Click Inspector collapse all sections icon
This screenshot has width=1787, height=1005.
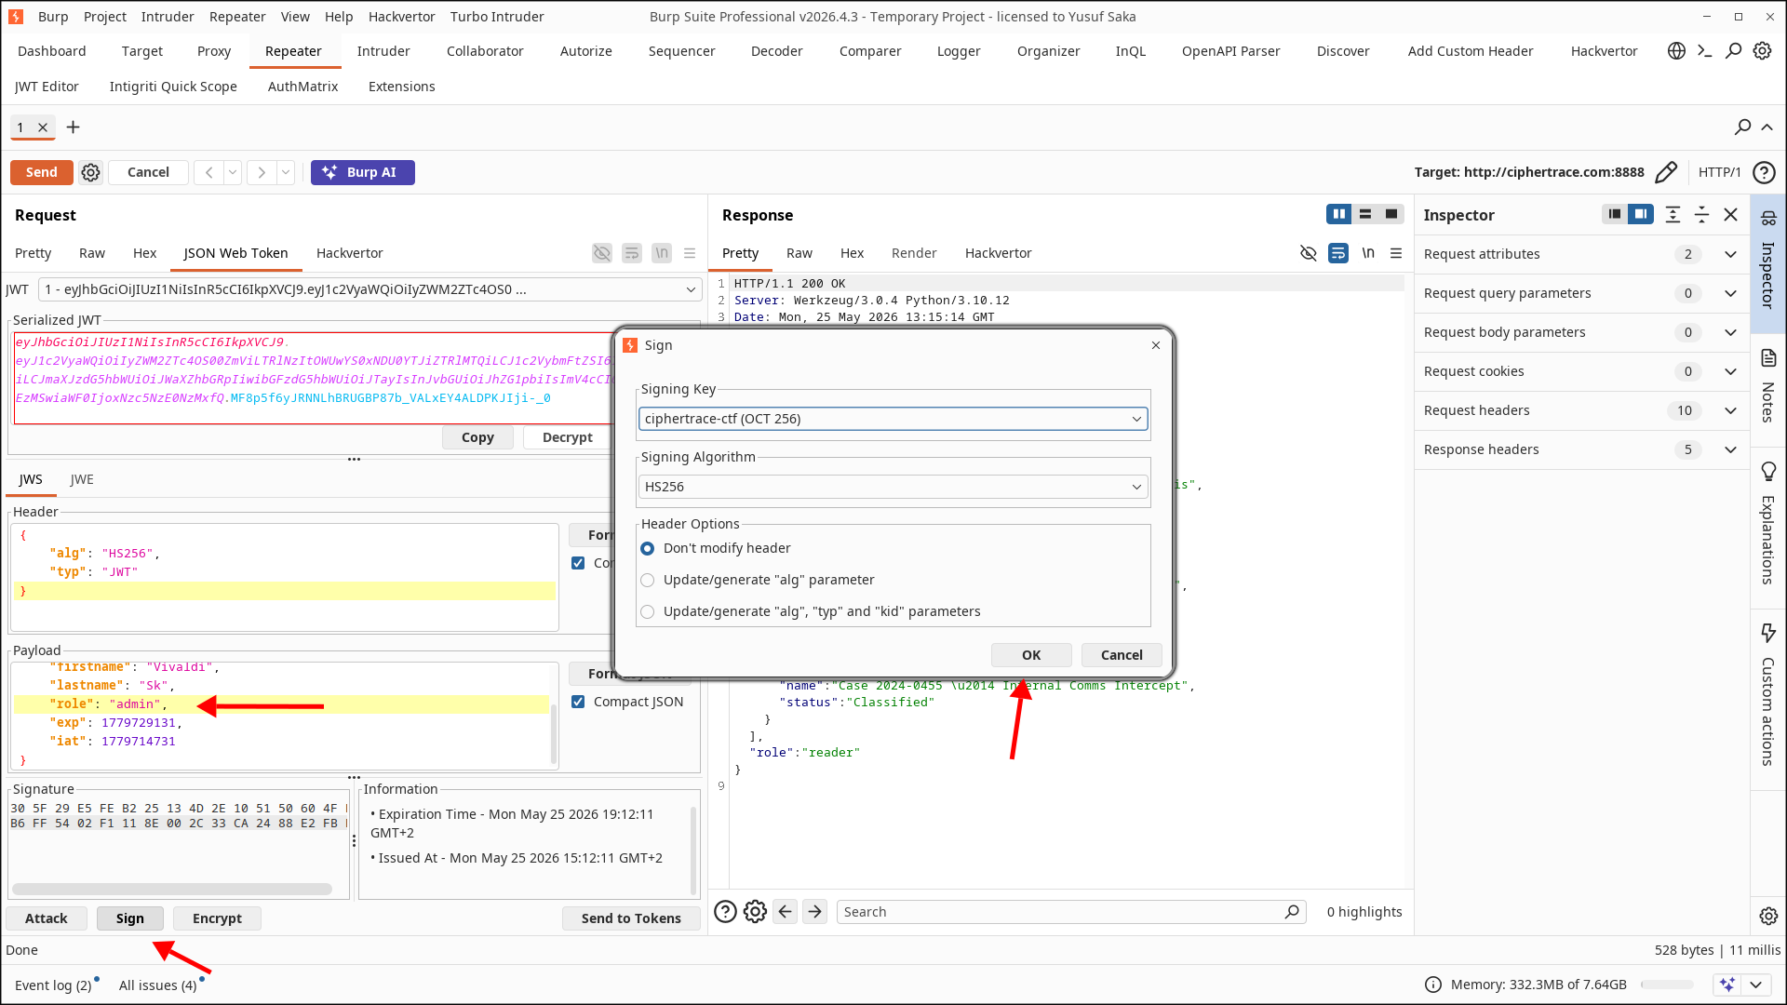[x=1701, y=215]
